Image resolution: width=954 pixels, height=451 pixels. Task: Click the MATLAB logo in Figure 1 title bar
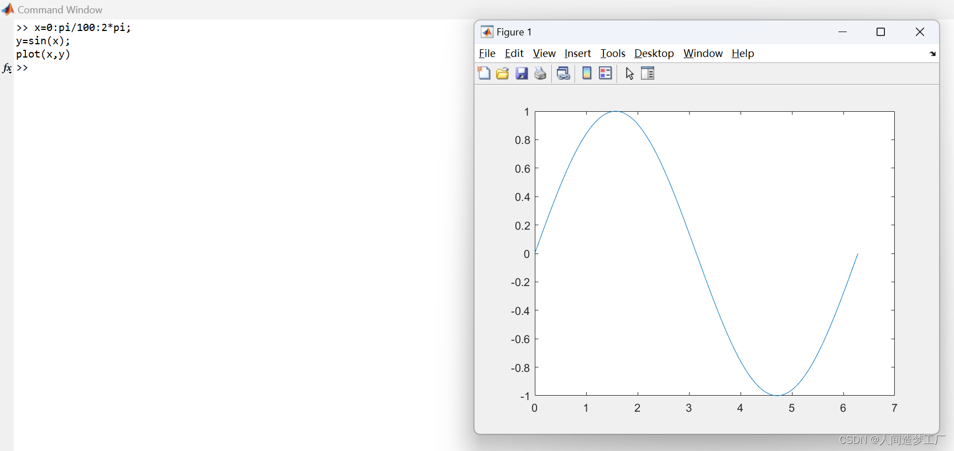(x=487, y=32)
